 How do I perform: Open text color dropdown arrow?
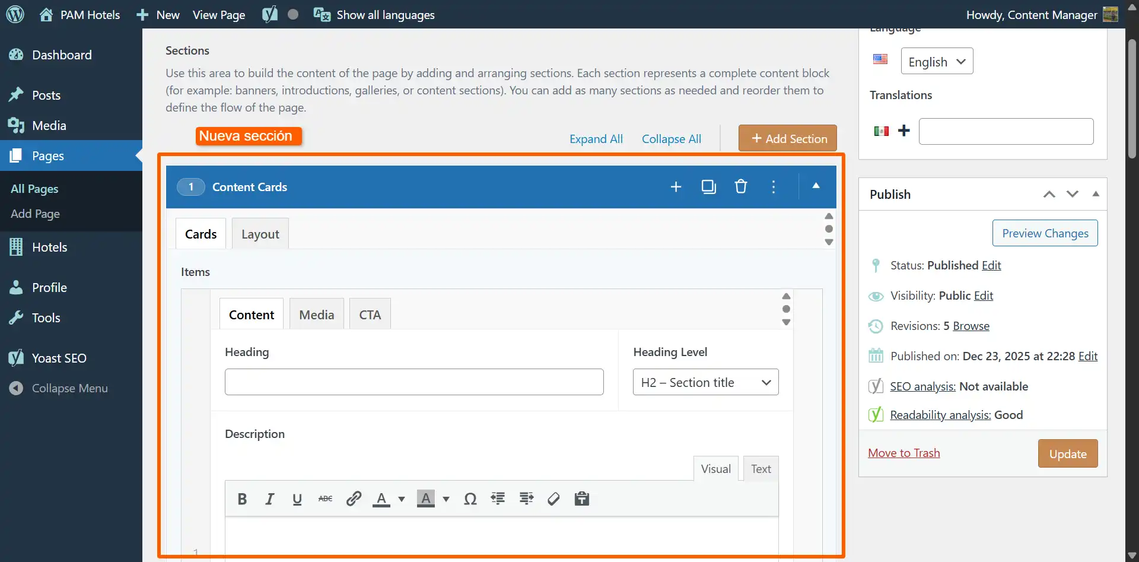pyautogui.click(x=402, y=499)
